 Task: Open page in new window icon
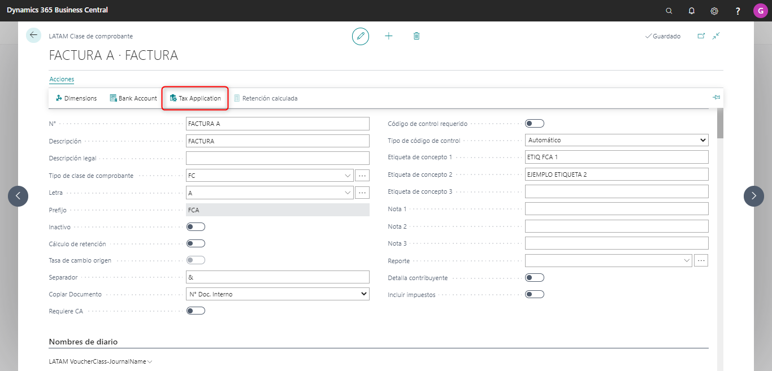click(x=701, y=36)
